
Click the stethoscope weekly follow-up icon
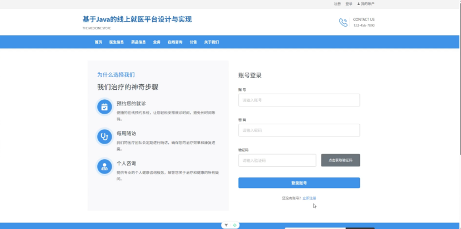pyautogui.click(x=104, y=136)
